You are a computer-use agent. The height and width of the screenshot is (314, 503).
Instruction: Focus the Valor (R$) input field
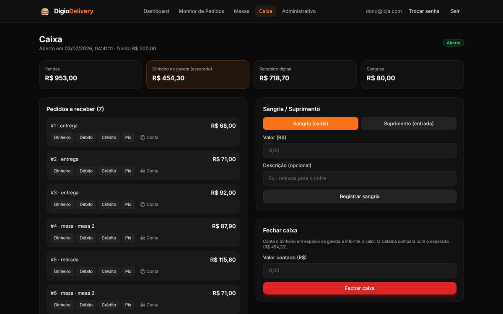[x=360, y=150]
